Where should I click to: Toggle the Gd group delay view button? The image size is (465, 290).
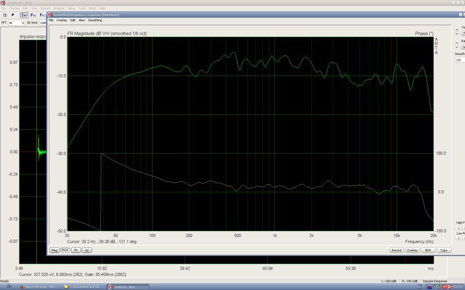[87, 250]
